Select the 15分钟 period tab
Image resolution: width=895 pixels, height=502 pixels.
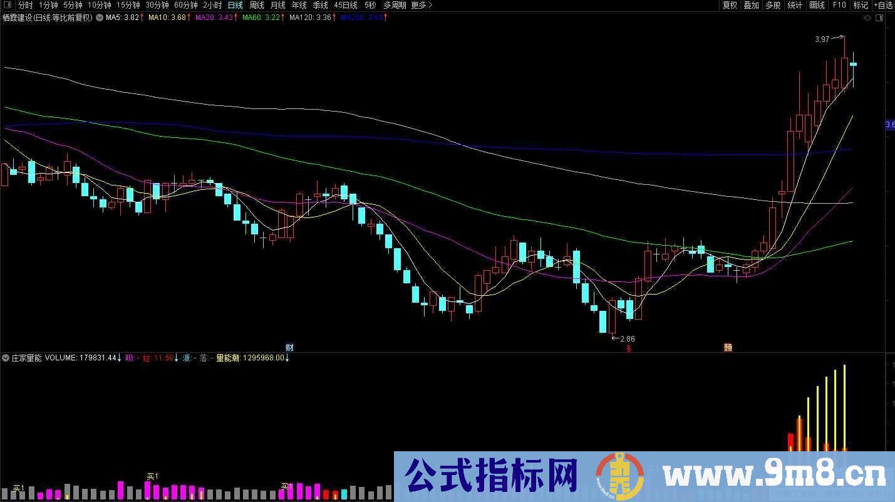(x=128, y=5)
